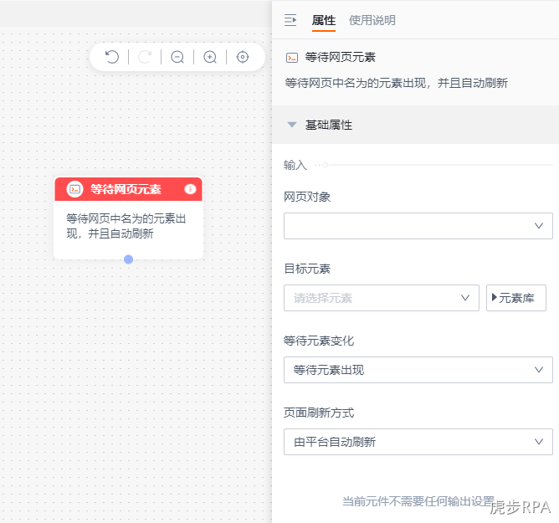Click the red info icon on the node
The width and height of the screenshot is (559, 523).
coord(190,189)
